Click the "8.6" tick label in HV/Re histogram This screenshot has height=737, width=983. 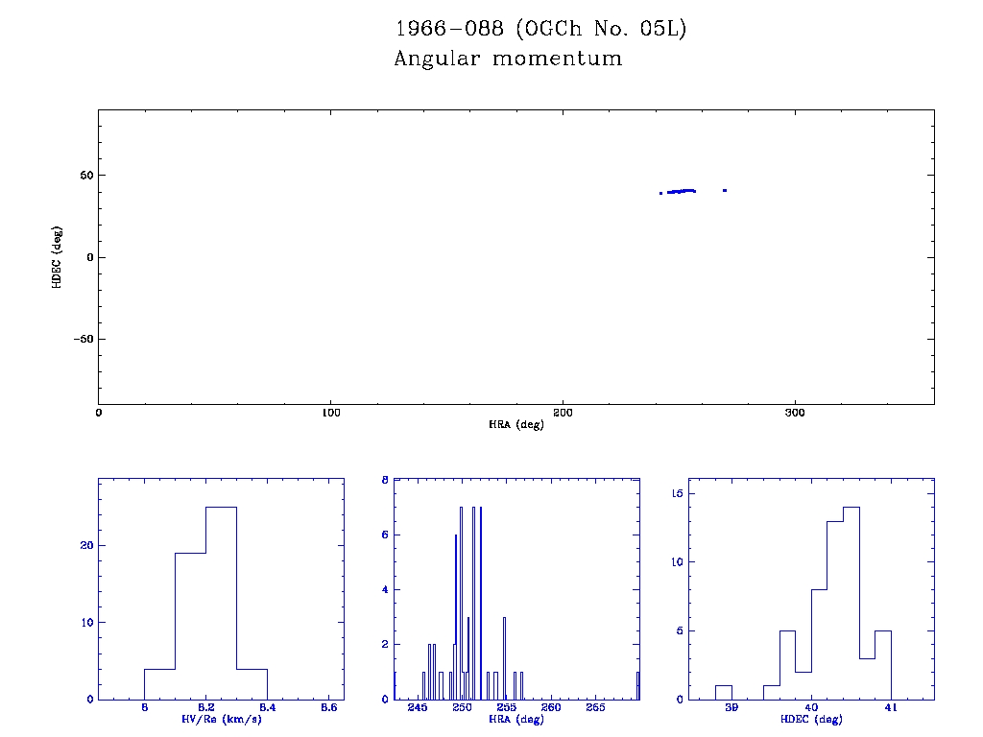click(328, 708)
